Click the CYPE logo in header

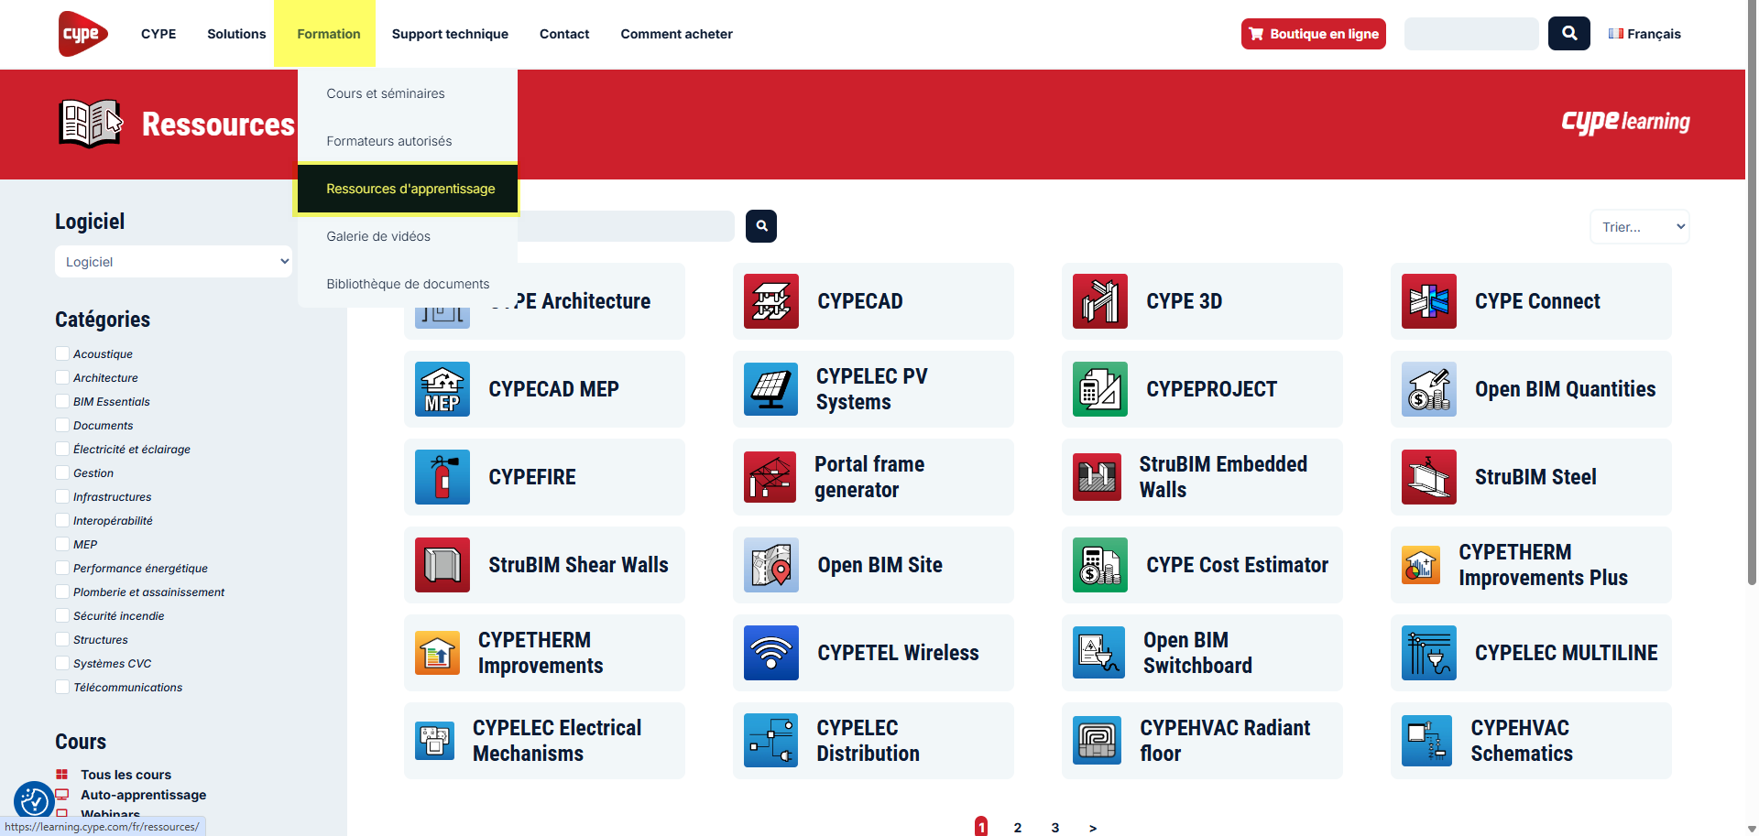point(82,34)
